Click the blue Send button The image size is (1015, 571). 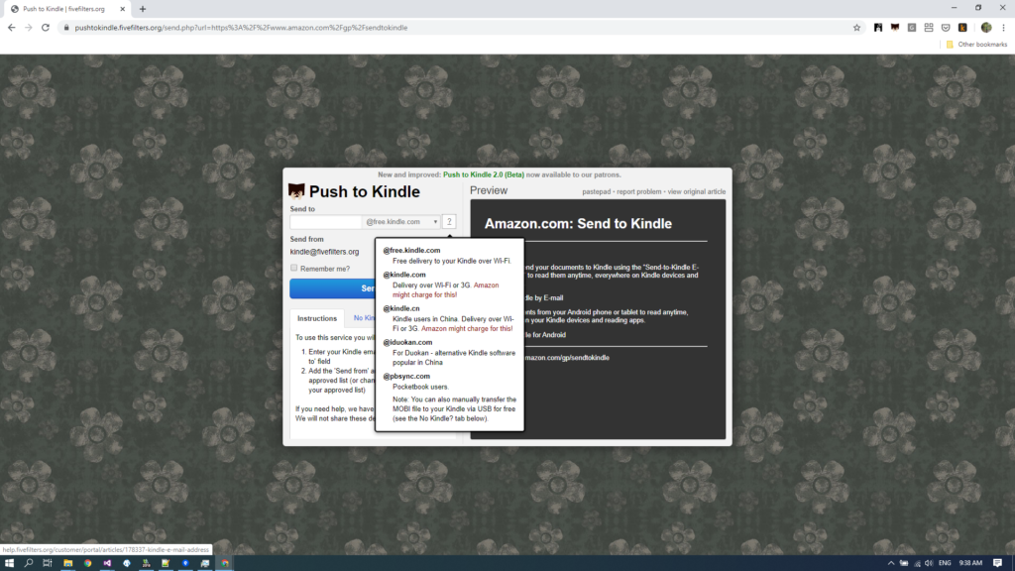point(332,288)
